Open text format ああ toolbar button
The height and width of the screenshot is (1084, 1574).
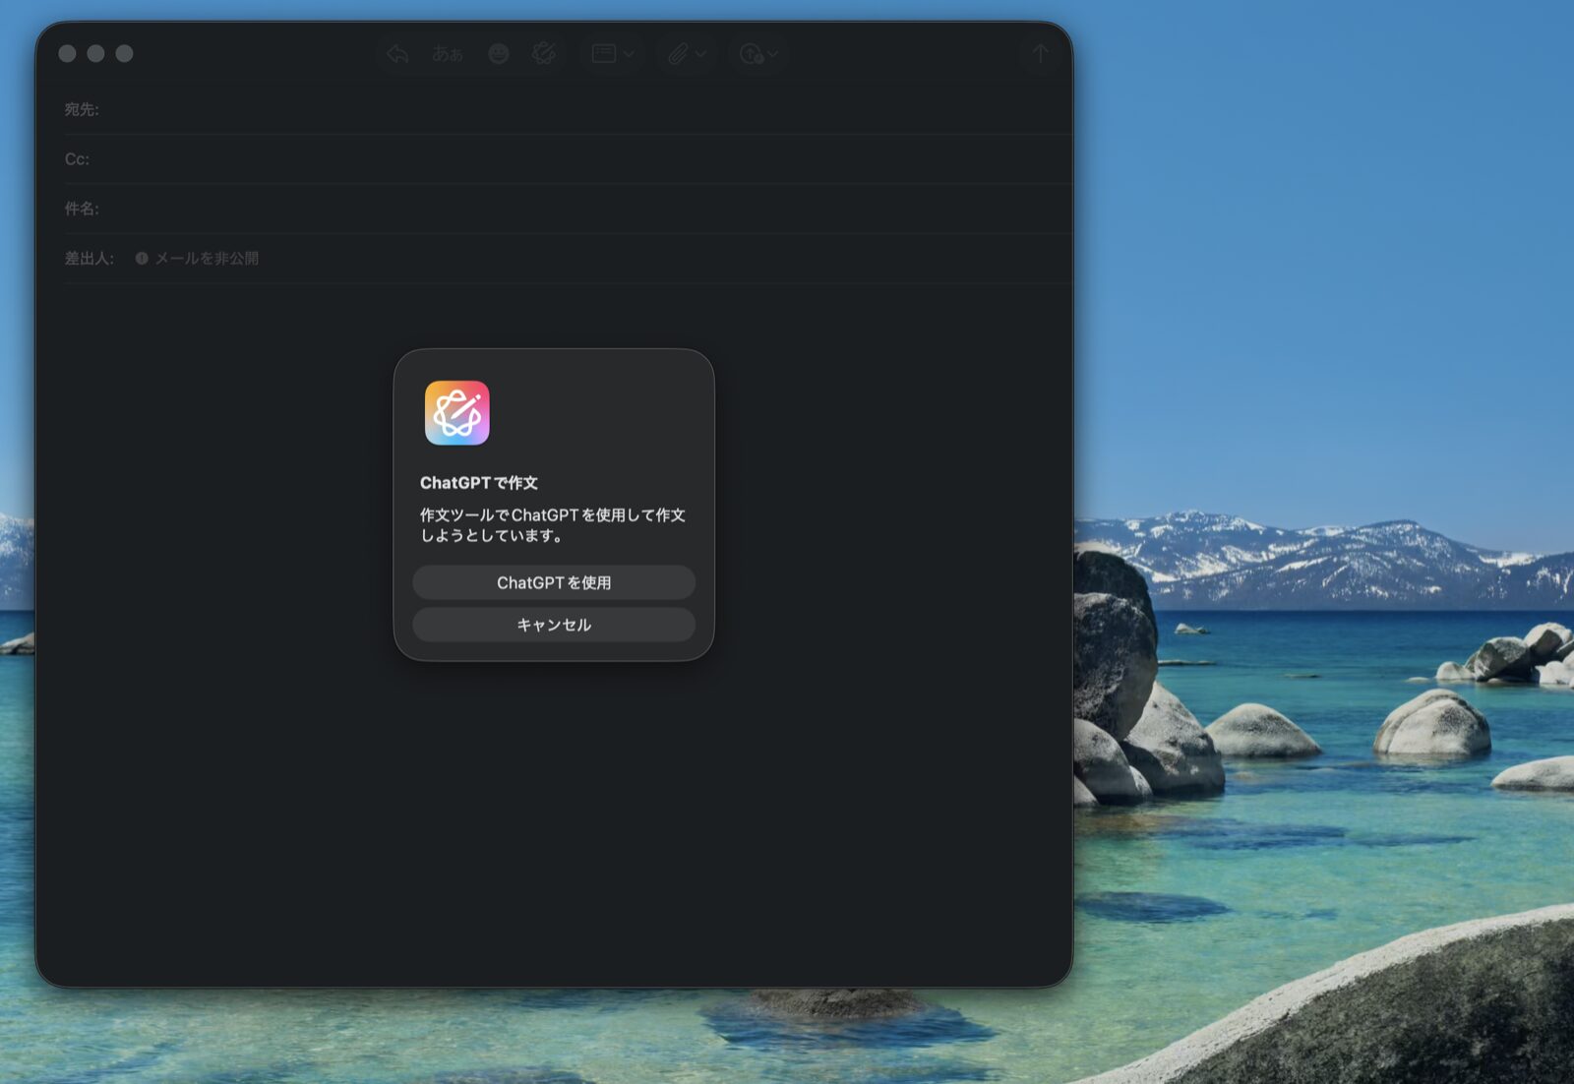coord(448,53)
